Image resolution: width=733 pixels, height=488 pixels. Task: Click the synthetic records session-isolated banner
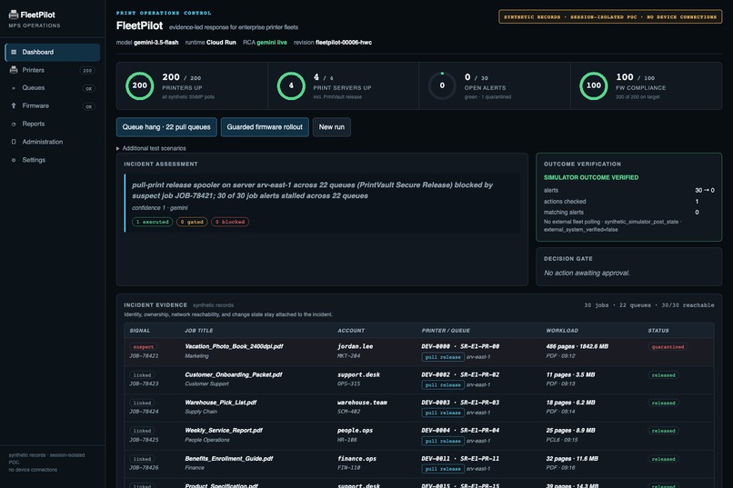(610, 16)
